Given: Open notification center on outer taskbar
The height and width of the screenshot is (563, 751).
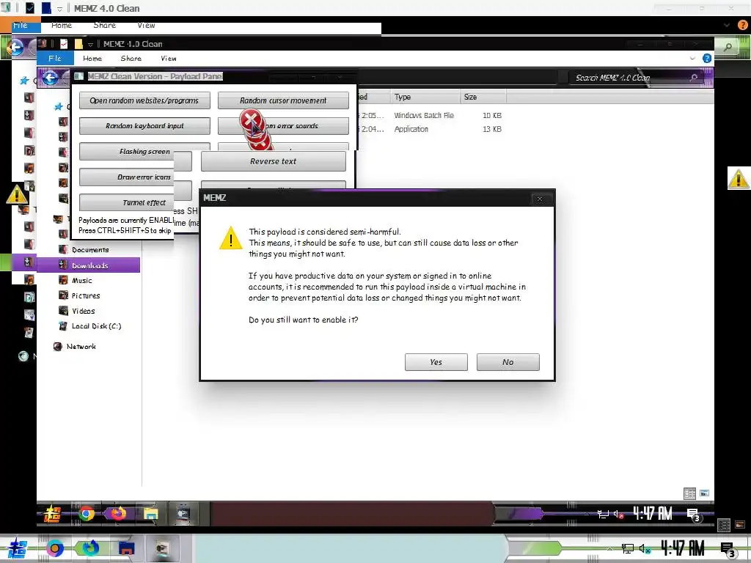Looking at the screenshot, I should tap(728, 550).
